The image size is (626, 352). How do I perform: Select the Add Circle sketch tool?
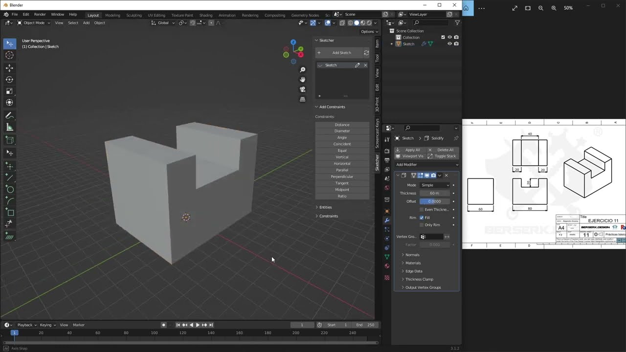pyautogui.click(x=9, y=189)
